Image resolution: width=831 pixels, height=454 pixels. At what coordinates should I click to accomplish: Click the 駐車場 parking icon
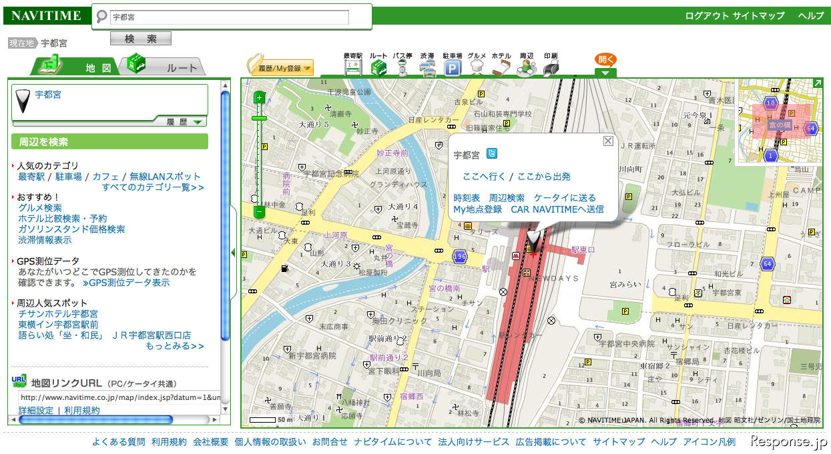(x=453, y=66)
